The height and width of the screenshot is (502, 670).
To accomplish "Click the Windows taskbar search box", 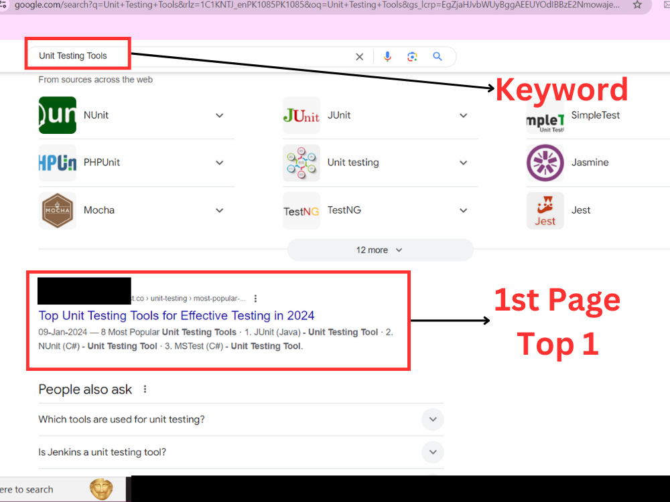I will pyautogui.click(x=63, y=489).
